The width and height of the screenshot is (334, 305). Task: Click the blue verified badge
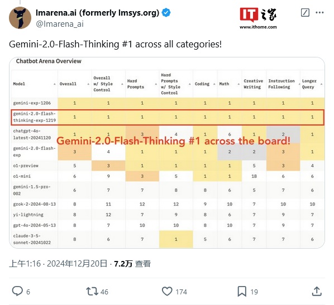[x=166, y=13]
